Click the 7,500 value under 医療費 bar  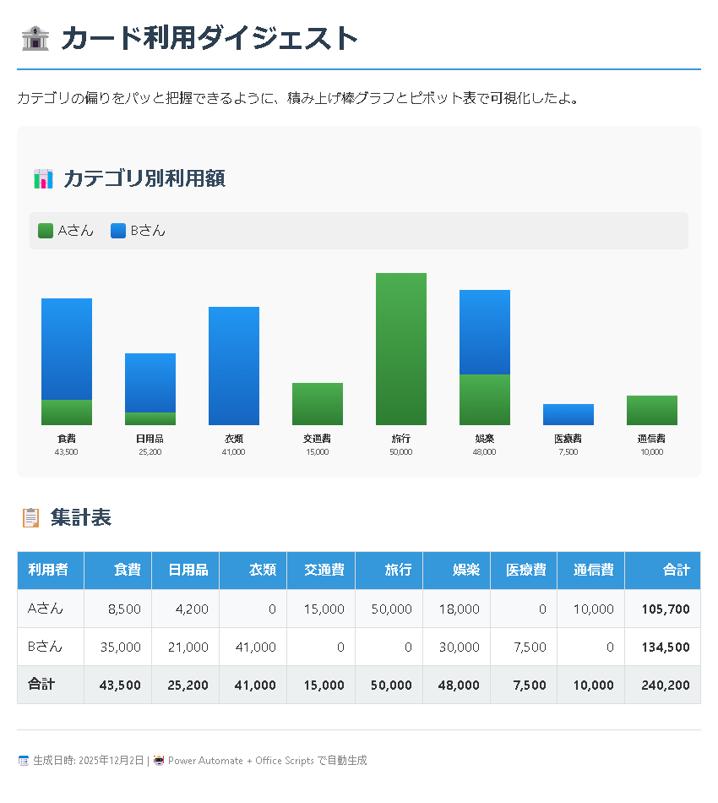pos(568,452)
